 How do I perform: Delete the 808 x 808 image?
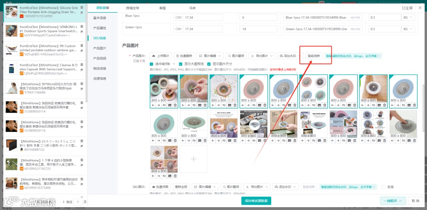[175, 176]
